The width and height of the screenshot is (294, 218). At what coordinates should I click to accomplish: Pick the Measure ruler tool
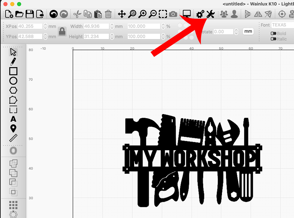13,138
